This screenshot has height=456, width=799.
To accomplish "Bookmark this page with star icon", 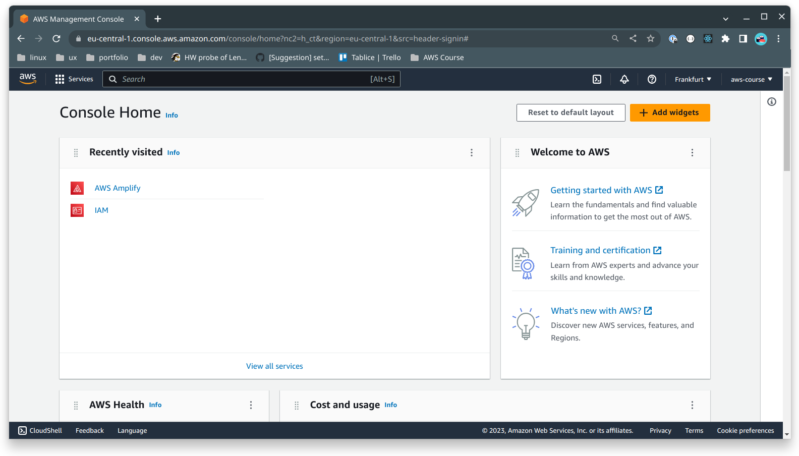I will (x=651, y=38).
